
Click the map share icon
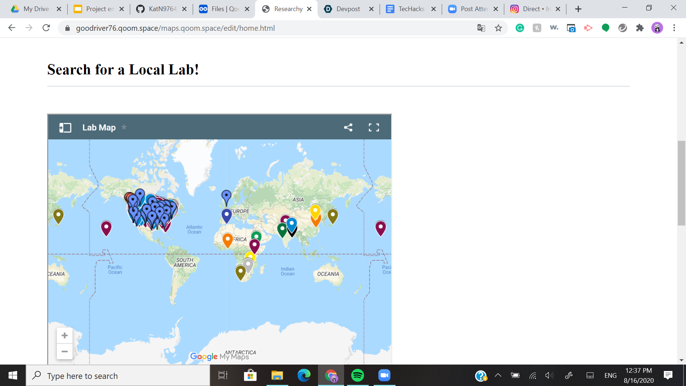(348, 128)
